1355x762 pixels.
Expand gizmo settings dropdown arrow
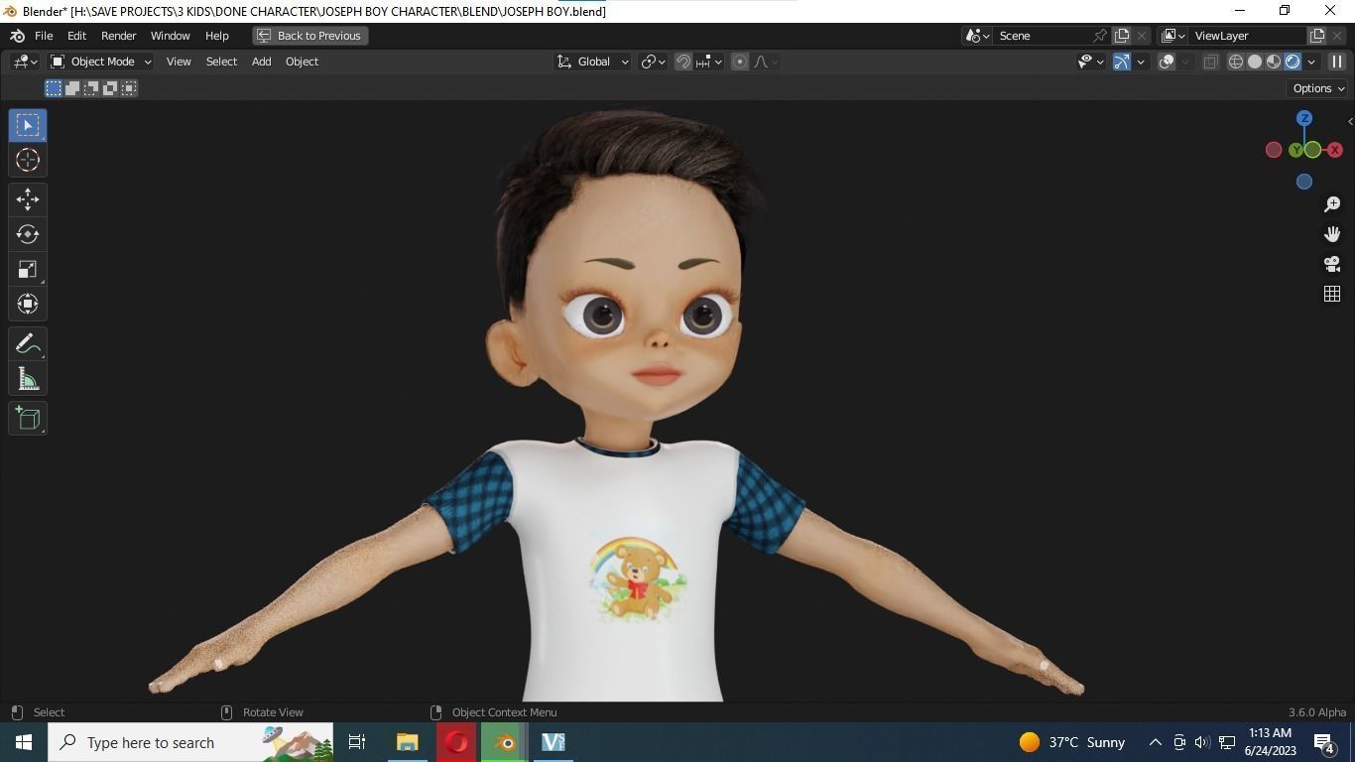coord(1141,62)
